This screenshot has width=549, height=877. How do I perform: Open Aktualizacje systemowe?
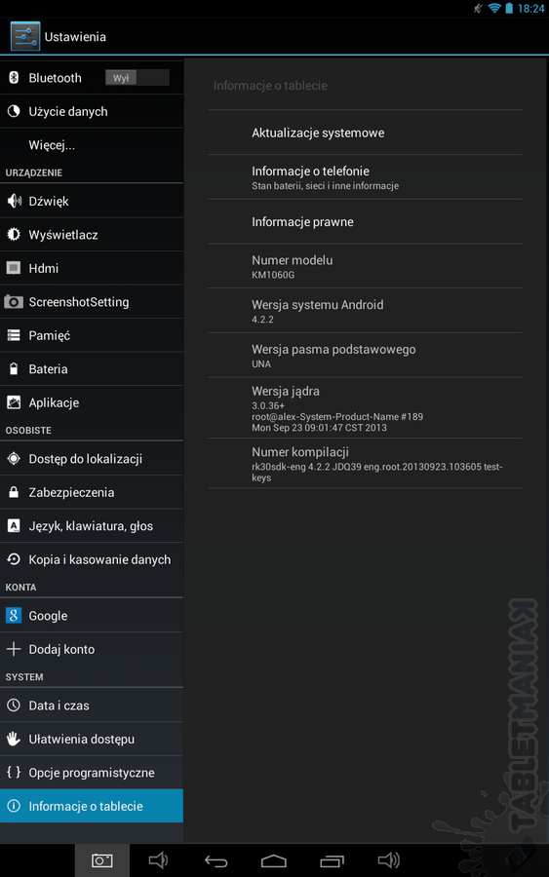coord(365,133)
